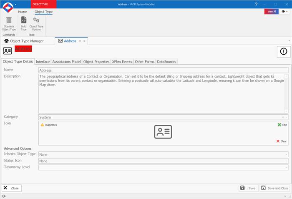Open the Status Icon dropdown
The width and height of the screenshot is (292, 199).
[x=287, y=161]
